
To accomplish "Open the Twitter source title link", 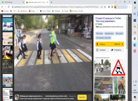I will pos(108,20).
